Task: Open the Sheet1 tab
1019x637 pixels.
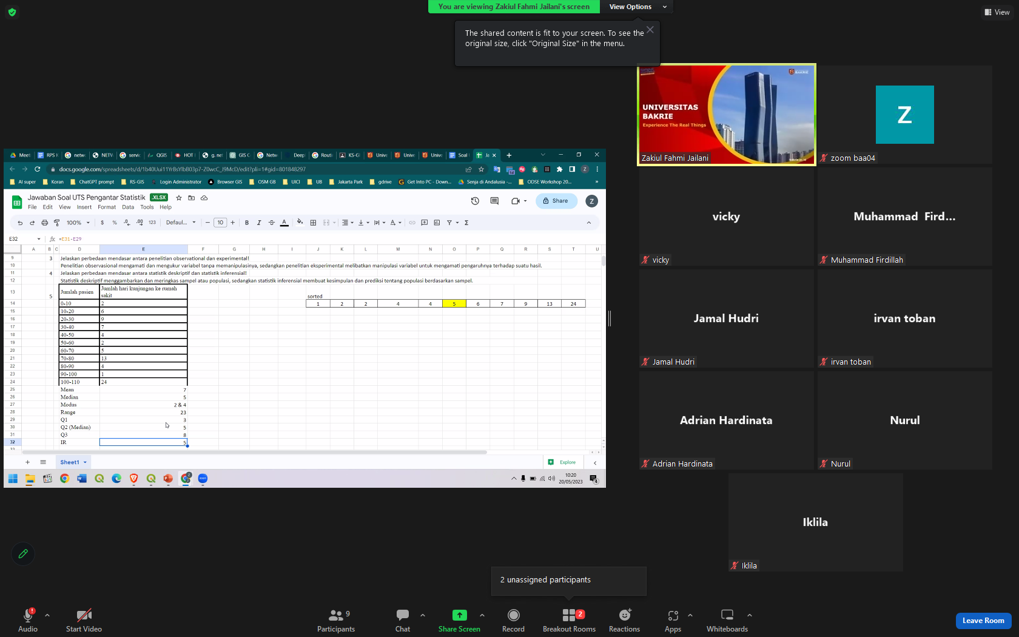Action: pyautogui.click(x=73, y=462)
